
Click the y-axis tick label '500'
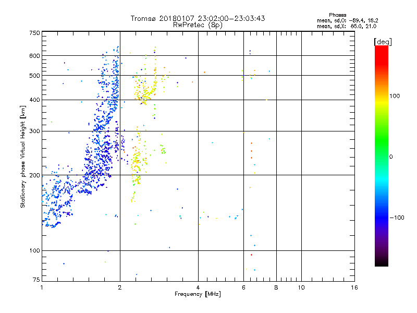[x=34, y=76]
